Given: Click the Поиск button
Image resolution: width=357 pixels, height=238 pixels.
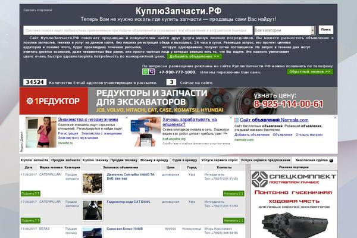Looking at the screenshot, I should (x=326, y=30).
